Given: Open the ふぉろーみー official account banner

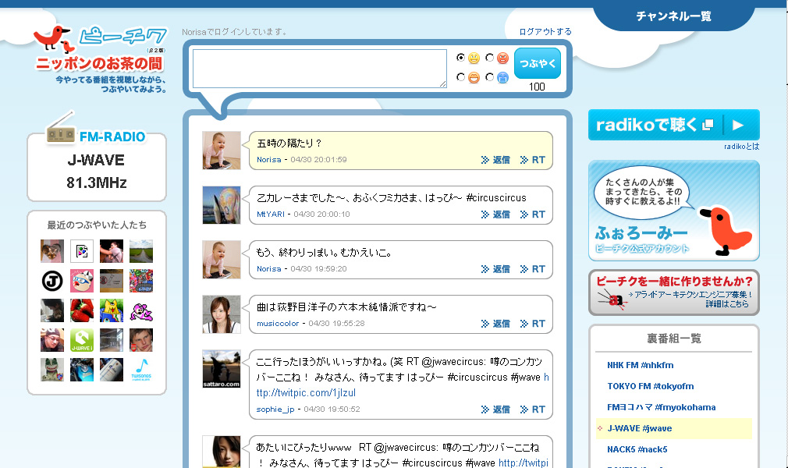Looking at the screenshot, I should [x=674, y=211].
